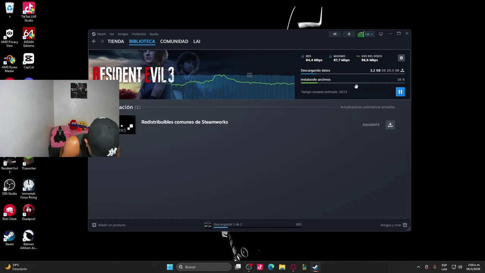Open Steam notifications bell icon
485x273 pixels.
[x=349, y=34]
